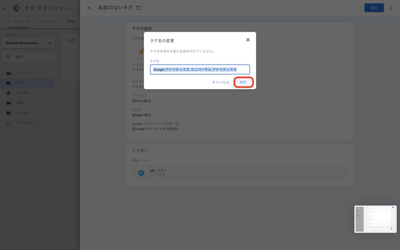Open the three-dot more options menu
This screenshot has height=250, width=400.
(x=391, y=8)
